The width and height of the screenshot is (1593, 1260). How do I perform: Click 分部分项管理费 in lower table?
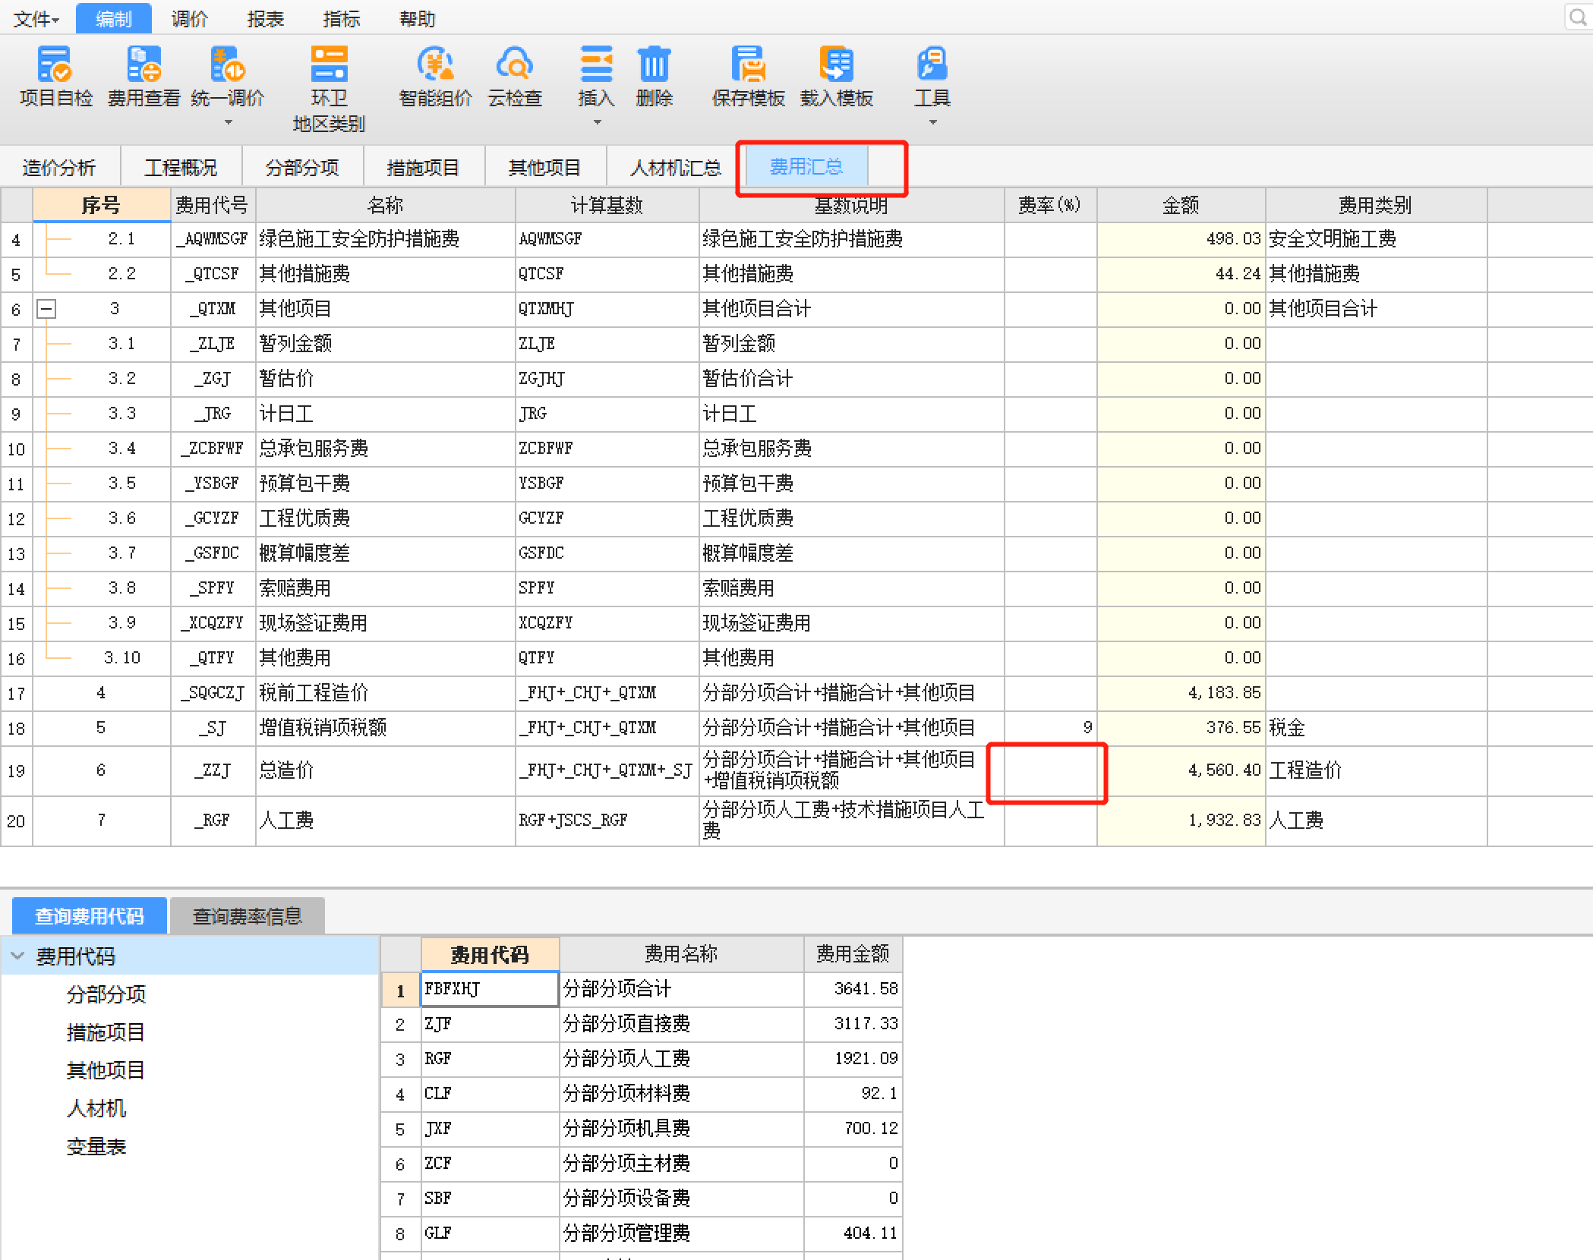pos(681,1233)
